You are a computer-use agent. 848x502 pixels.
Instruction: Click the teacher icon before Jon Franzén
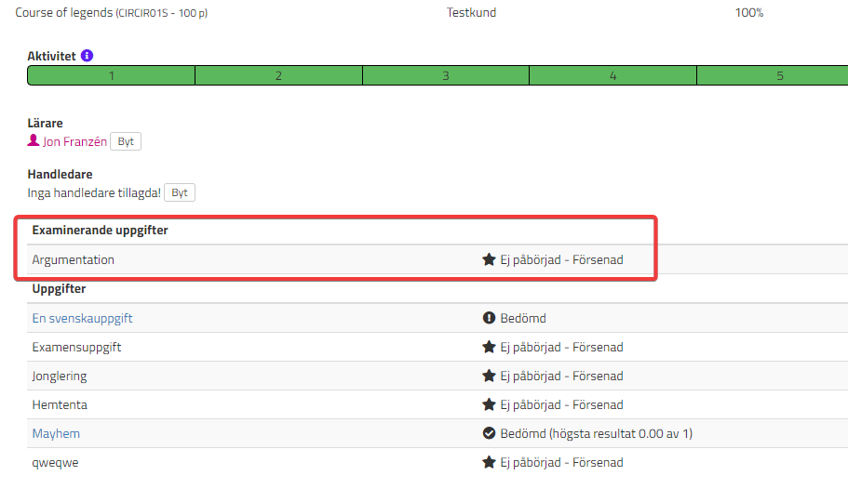[34, 141]
